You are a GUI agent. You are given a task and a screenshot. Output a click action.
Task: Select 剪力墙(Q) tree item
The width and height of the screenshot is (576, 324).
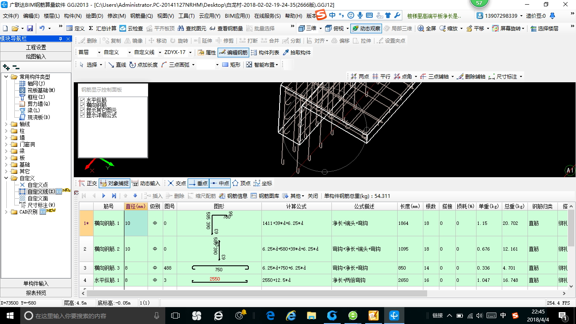(x=39, y=104)
